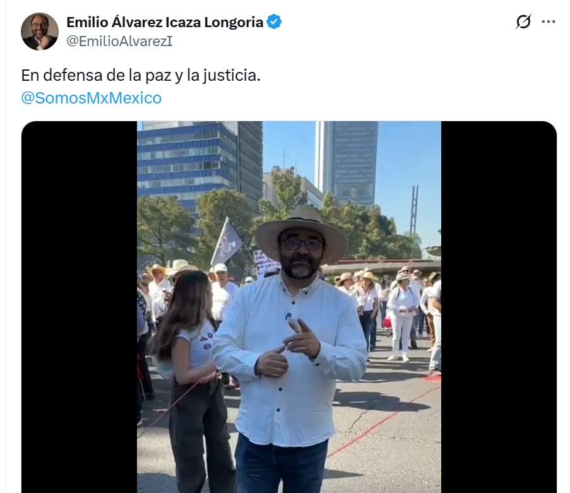Open the three-dot more options menu
This screenshot has height=493, width=570.
coord(548,22)
